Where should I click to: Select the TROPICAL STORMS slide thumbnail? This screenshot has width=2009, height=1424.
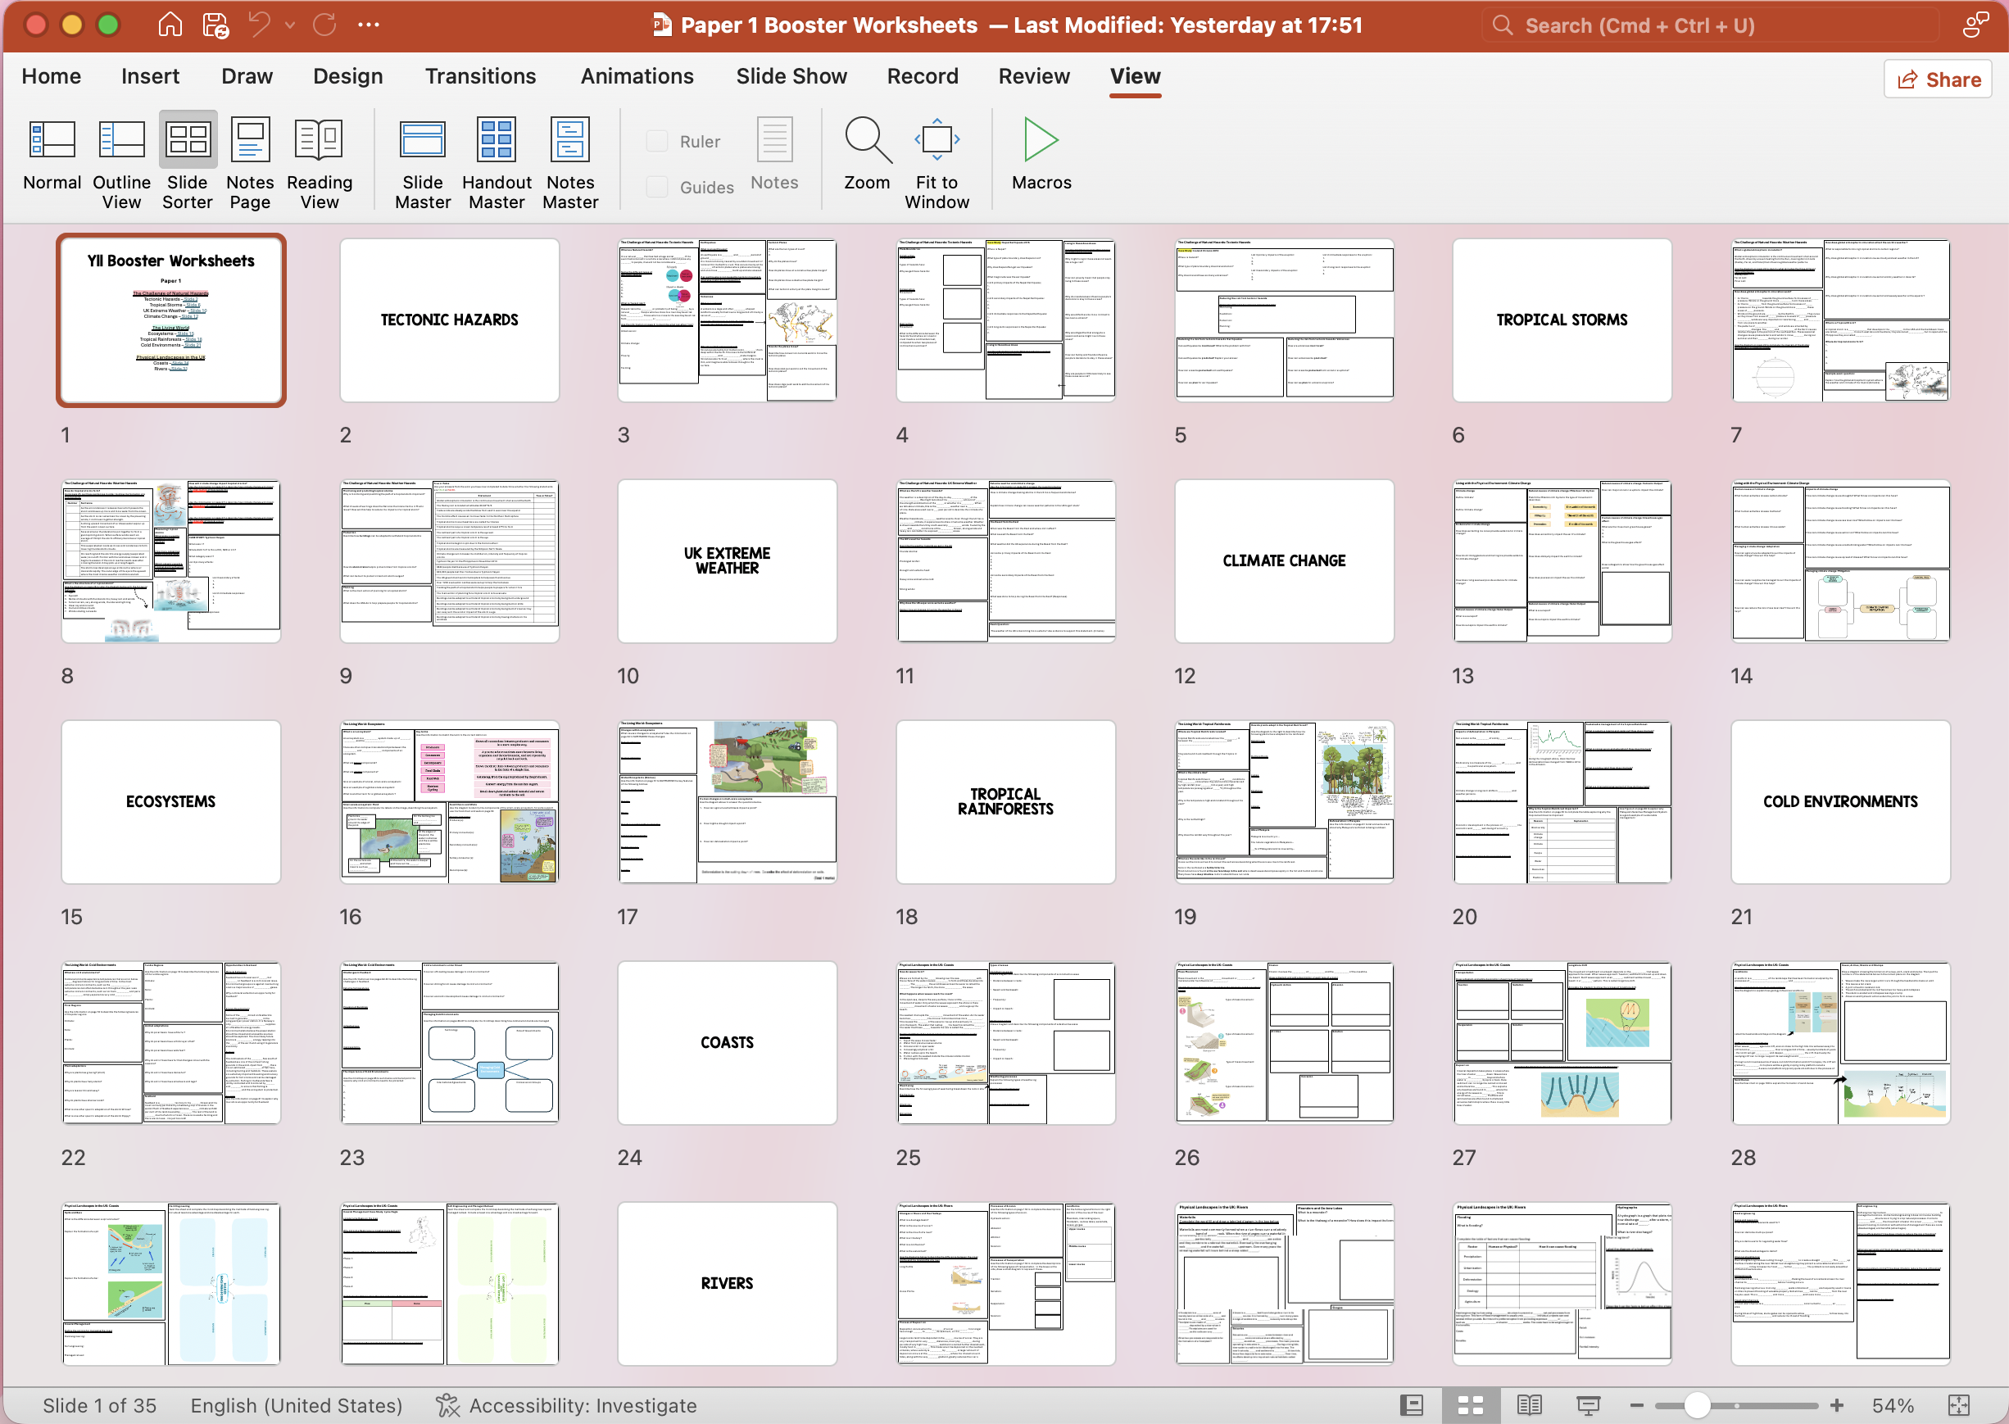[x=1561, y=320]
